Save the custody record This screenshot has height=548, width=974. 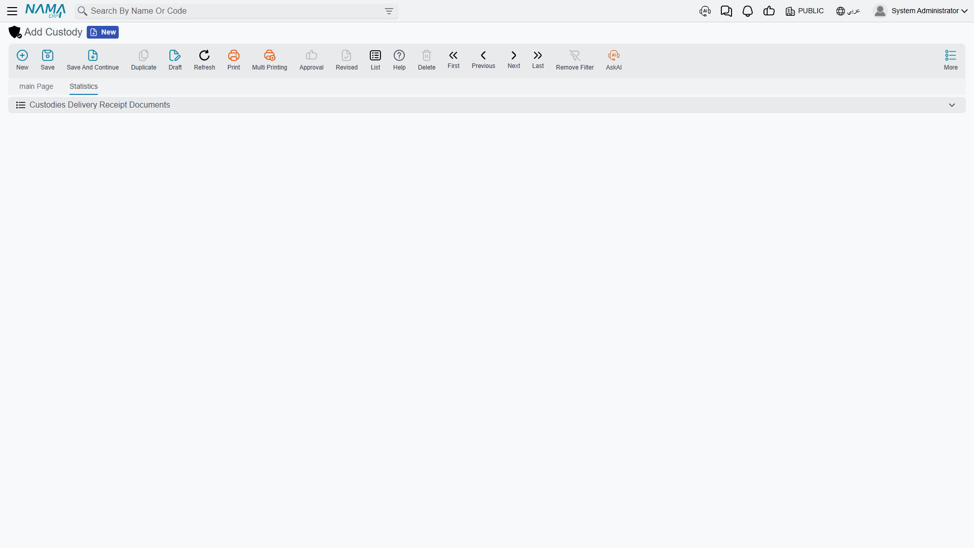click(48, 60)
